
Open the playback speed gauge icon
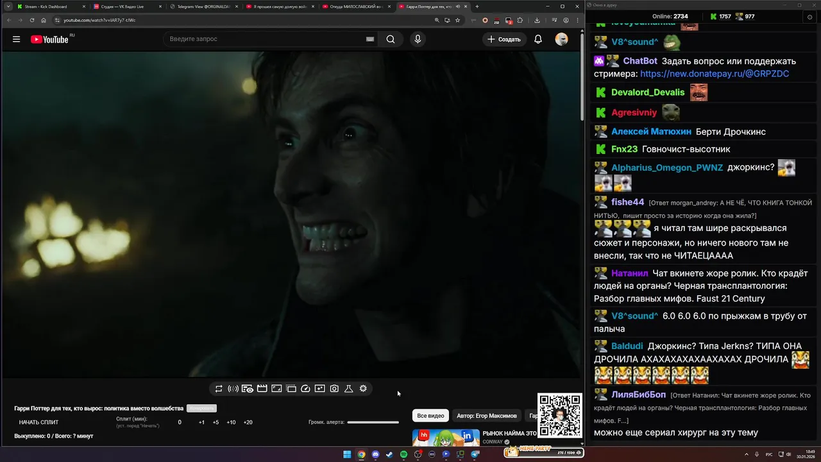click(305, 389)
